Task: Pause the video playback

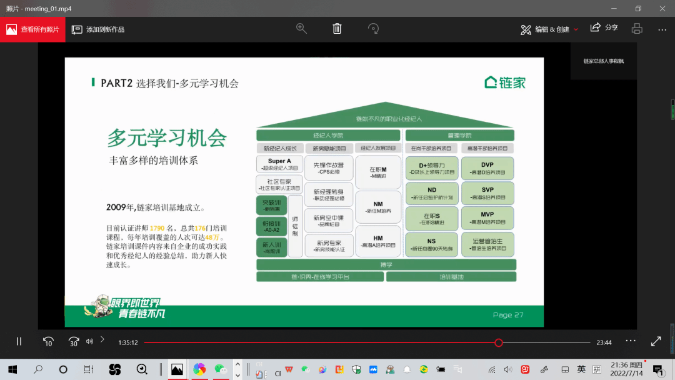Action: (x=19, y=341)
